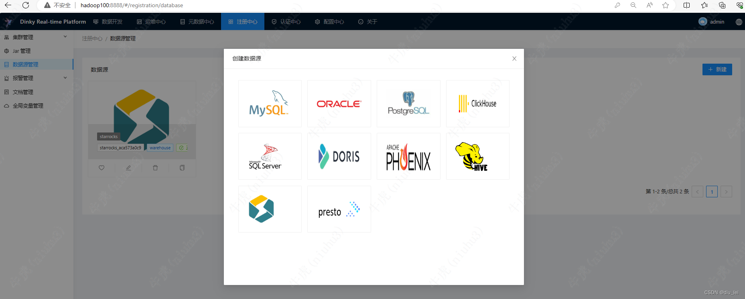Click the trash icon on starrocks card
The width and height of the screenshot is (745, 299).
[x=155, y=168]
